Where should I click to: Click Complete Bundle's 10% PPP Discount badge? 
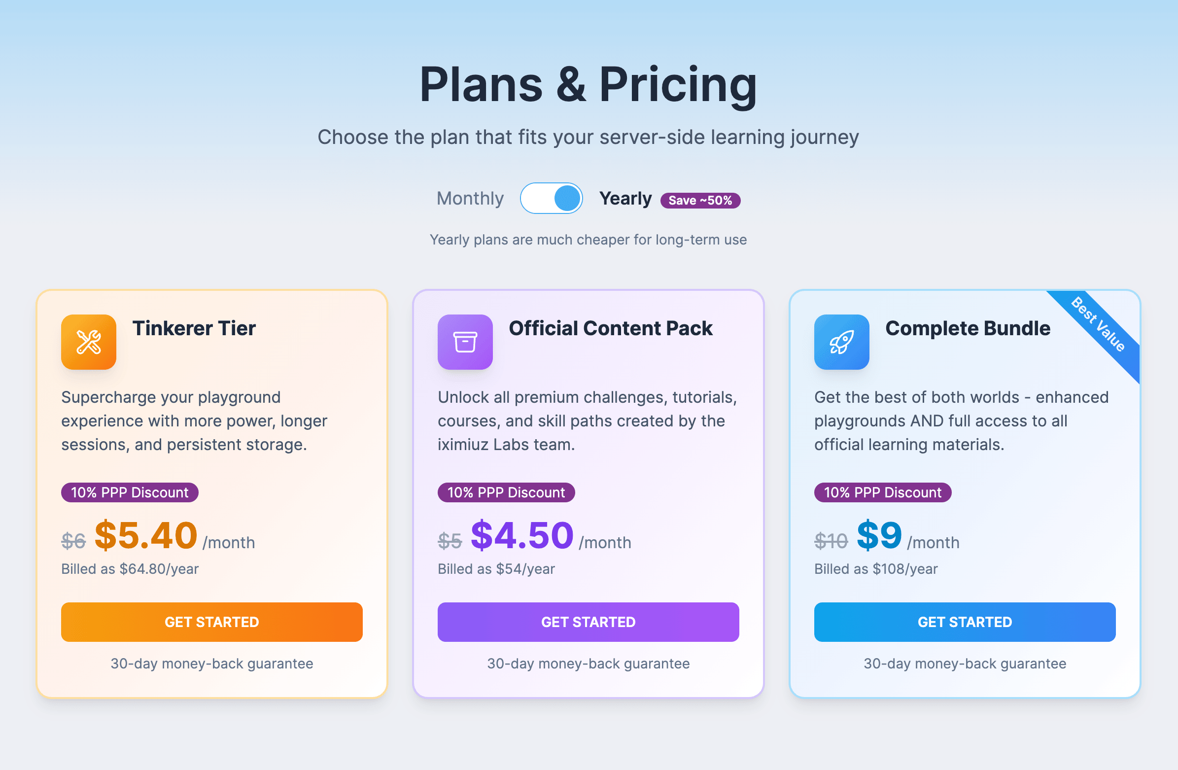[x=882, y=492]
